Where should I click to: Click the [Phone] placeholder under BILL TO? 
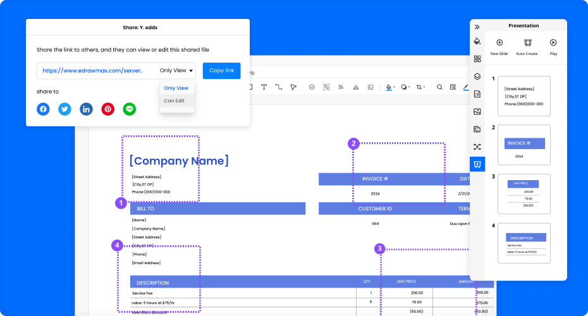click(x=139, y=254)
